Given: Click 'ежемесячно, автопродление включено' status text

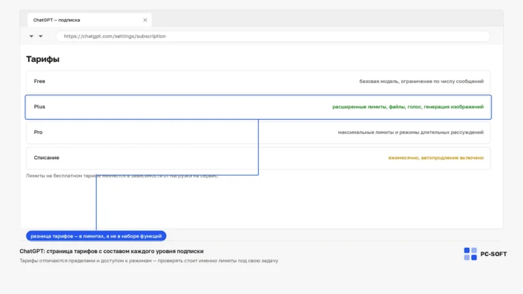Looking at the screenshot, I should tap(436, 158).
